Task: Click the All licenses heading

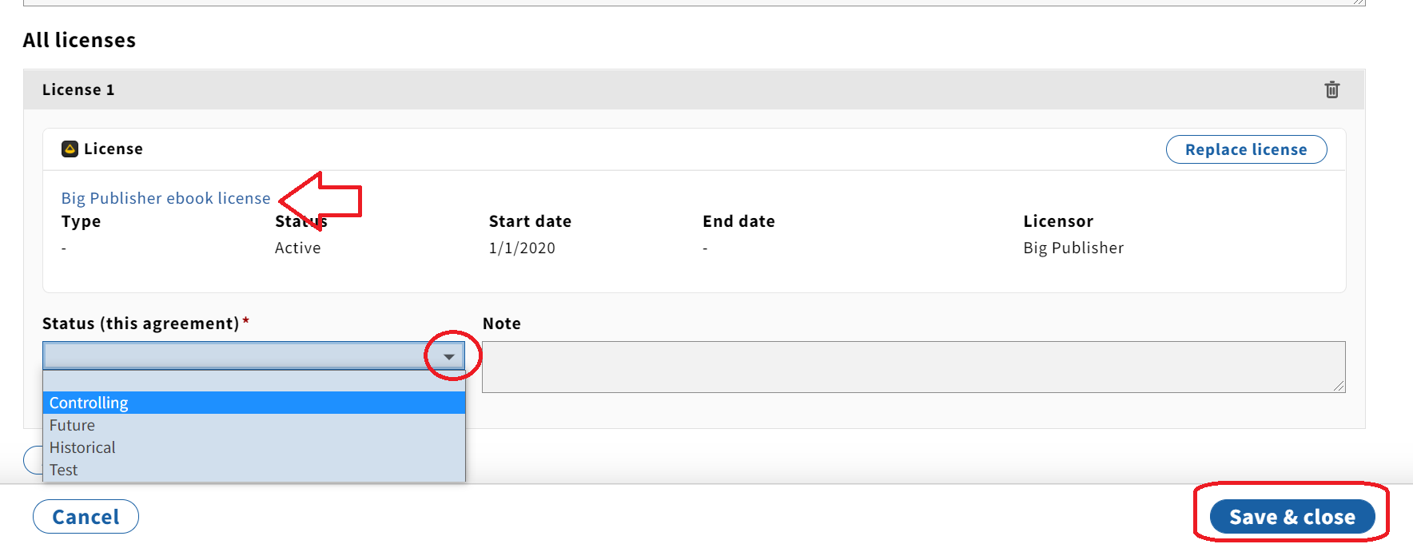Action: click(x=79, y=40)
